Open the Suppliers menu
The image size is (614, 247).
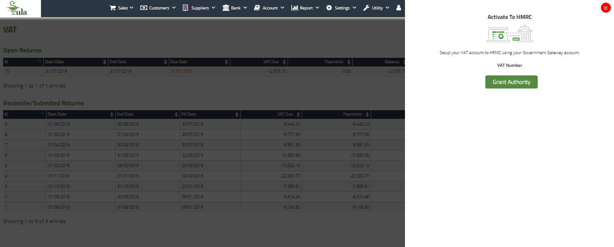pyautogui.click(x=200, y=8)
